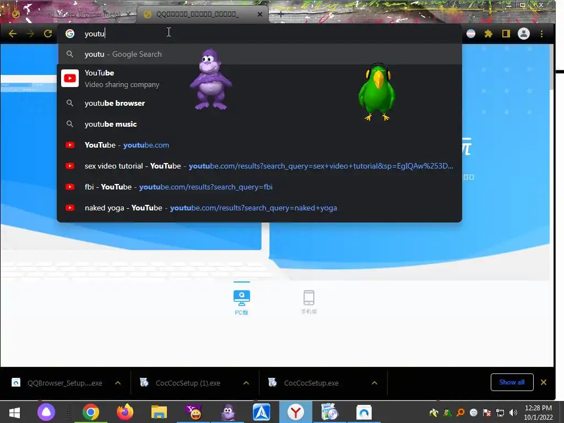This screenshot has width=564, height=423.
Task: Go back with the back arrow
Action: coord(13,34)
